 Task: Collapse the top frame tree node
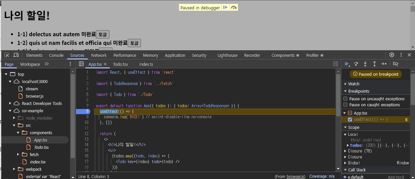click(x=6, y=74)
